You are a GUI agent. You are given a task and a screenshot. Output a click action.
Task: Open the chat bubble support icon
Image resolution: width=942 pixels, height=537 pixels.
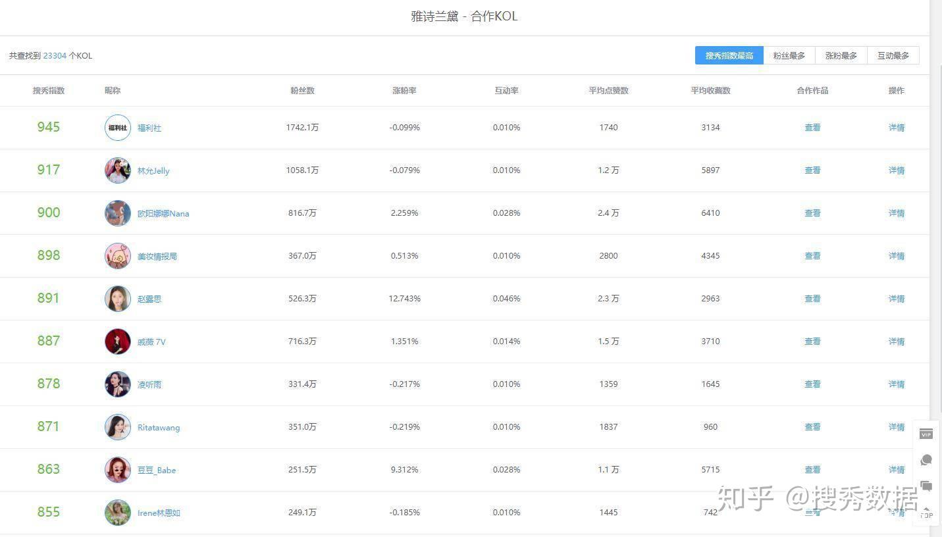tap(926, 460)
